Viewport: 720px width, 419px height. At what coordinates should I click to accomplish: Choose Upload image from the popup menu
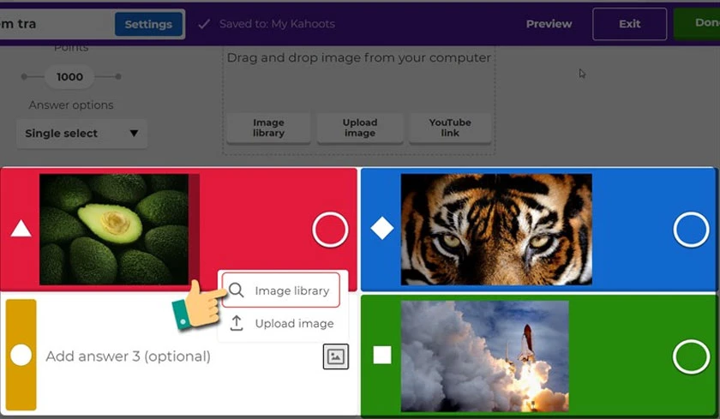[x=281, y=324]
